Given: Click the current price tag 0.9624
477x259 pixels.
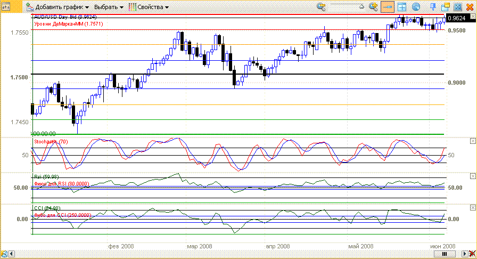Looking at the screenshot, I should [457, 18].
